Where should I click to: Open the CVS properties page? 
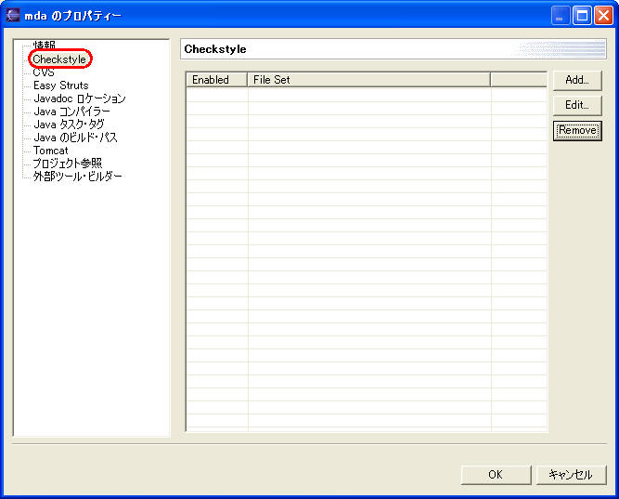[x=44, y=72]
